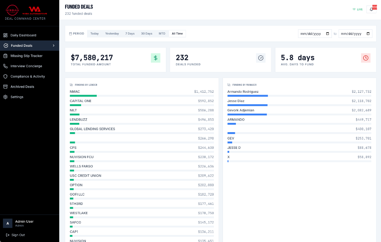Select the Today period tab
Screen dimensions: 381x242
[95, 34]
